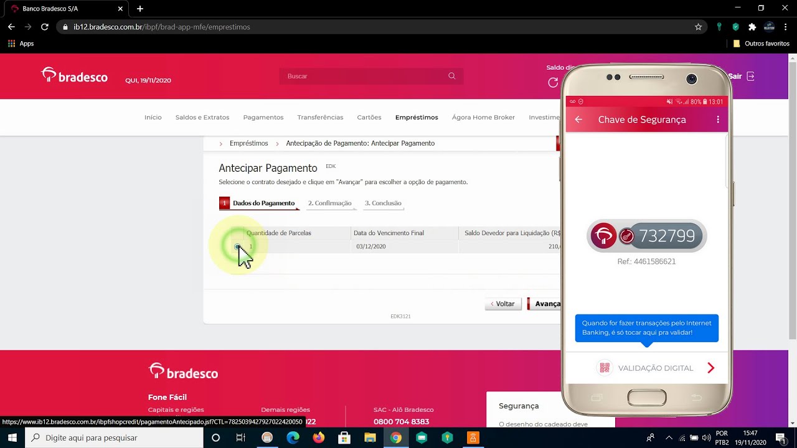Open the Pagamentos menu
Image resolution: width=797 pixels, height=448 pixels.
(263, 117)
